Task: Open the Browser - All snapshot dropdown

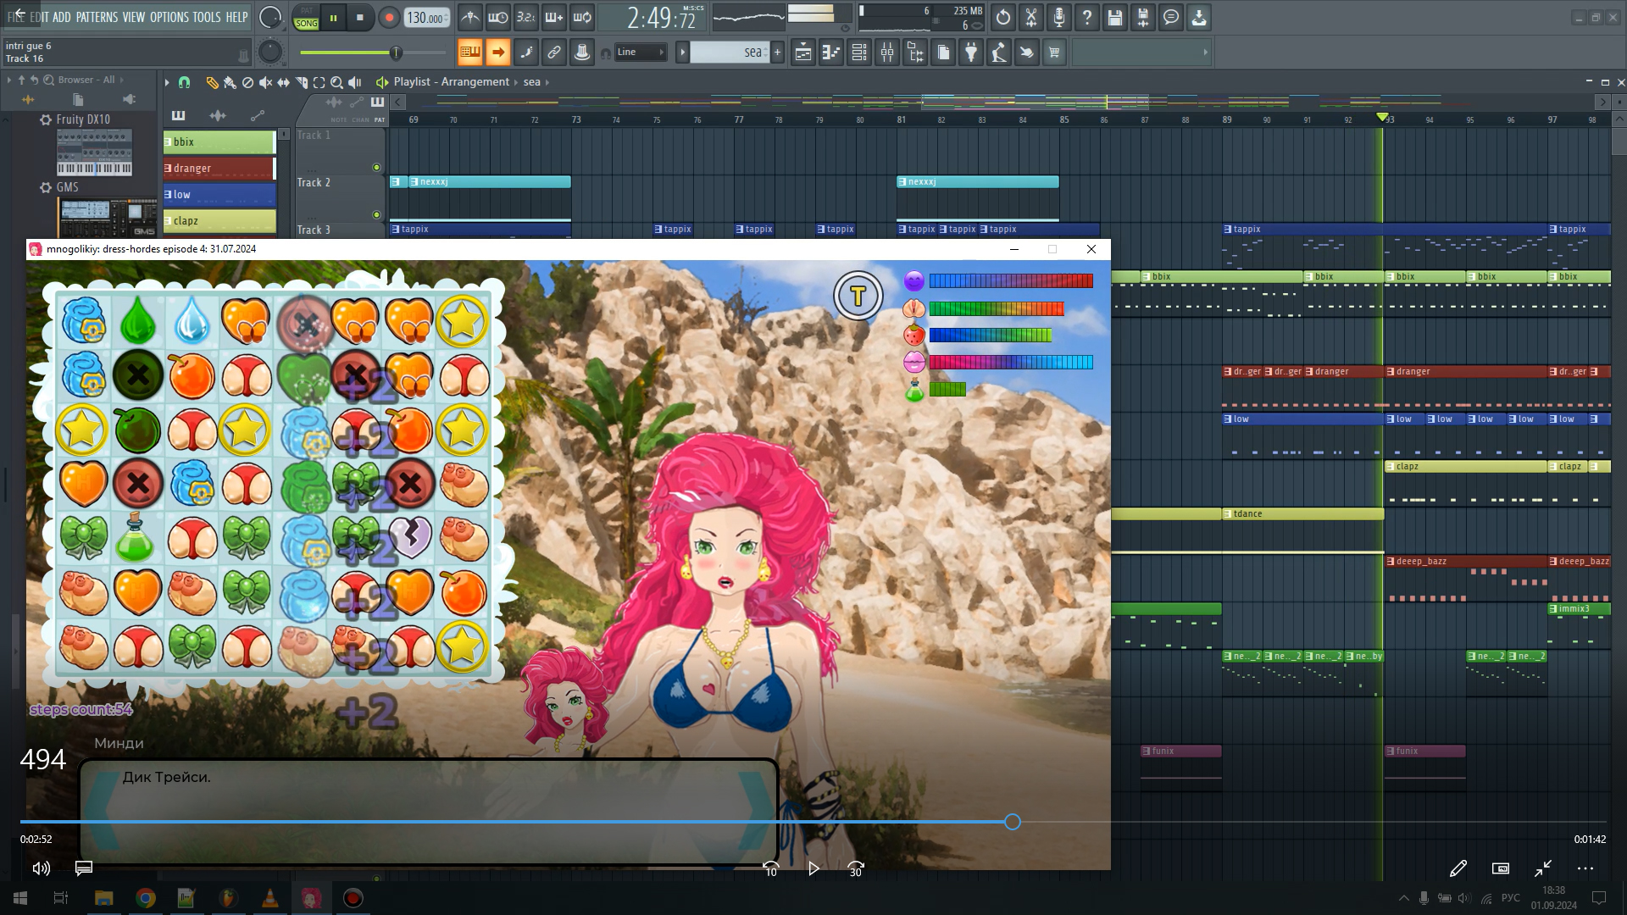Action: [121, 80]
